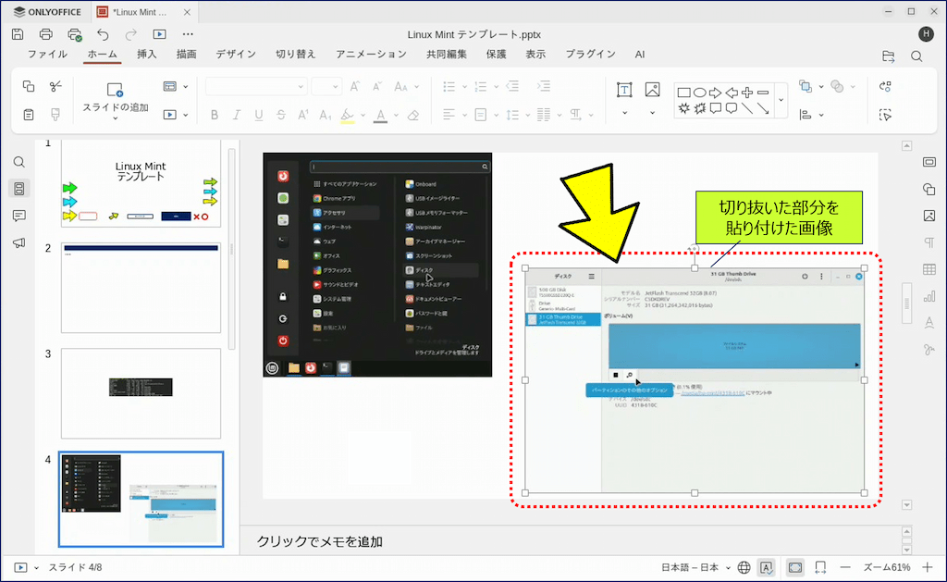The image size is (947, 582).
Task: Open table settings in the right sidebar
Action: pos(929,269)
